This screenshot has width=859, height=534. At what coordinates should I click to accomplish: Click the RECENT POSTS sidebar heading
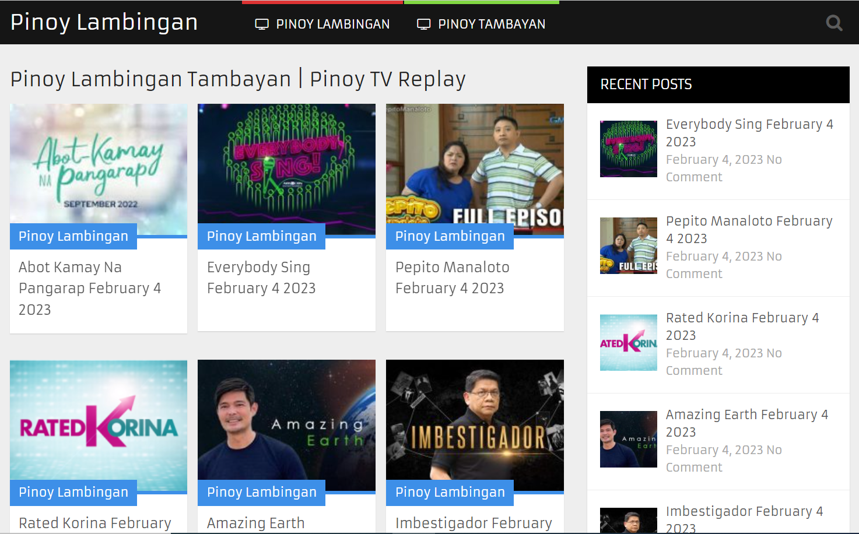click(x=646, y=85)
